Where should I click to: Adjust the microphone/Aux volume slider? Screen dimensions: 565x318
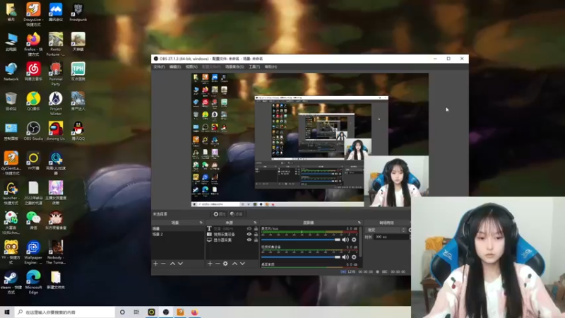(301, 240)
